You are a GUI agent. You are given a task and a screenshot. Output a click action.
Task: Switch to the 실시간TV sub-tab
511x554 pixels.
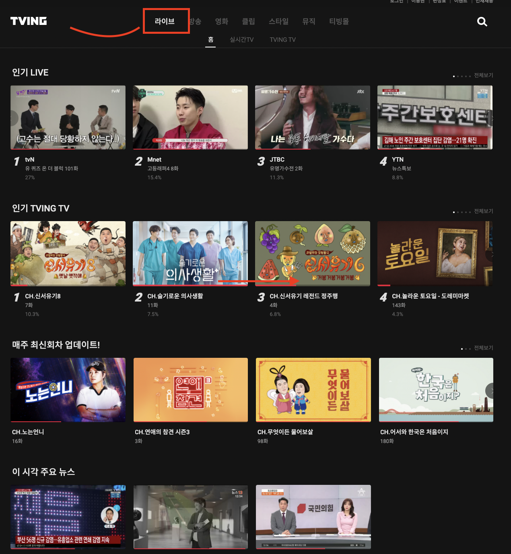(x=241, y=39)
